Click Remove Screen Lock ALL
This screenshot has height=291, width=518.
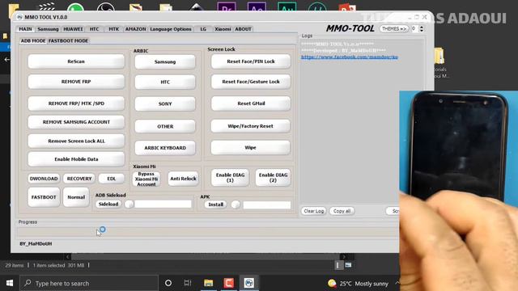coord(76,141)
